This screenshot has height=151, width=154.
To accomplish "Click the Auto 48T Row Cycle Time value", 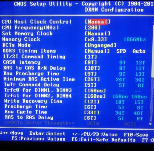I will pos(138,113).
